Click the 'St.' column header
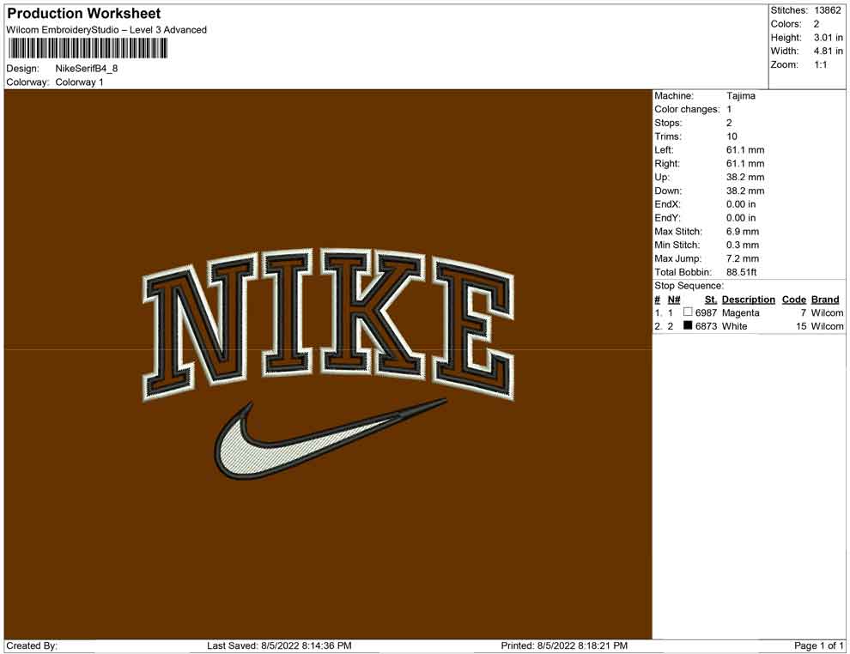This screenshot has width=850, height=654. click(x=711, y=299)
